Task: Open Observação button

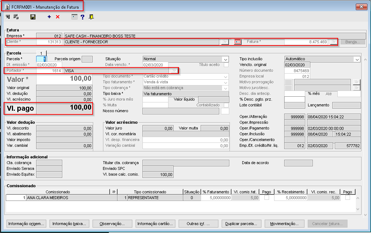Action: tap(112, 224)
